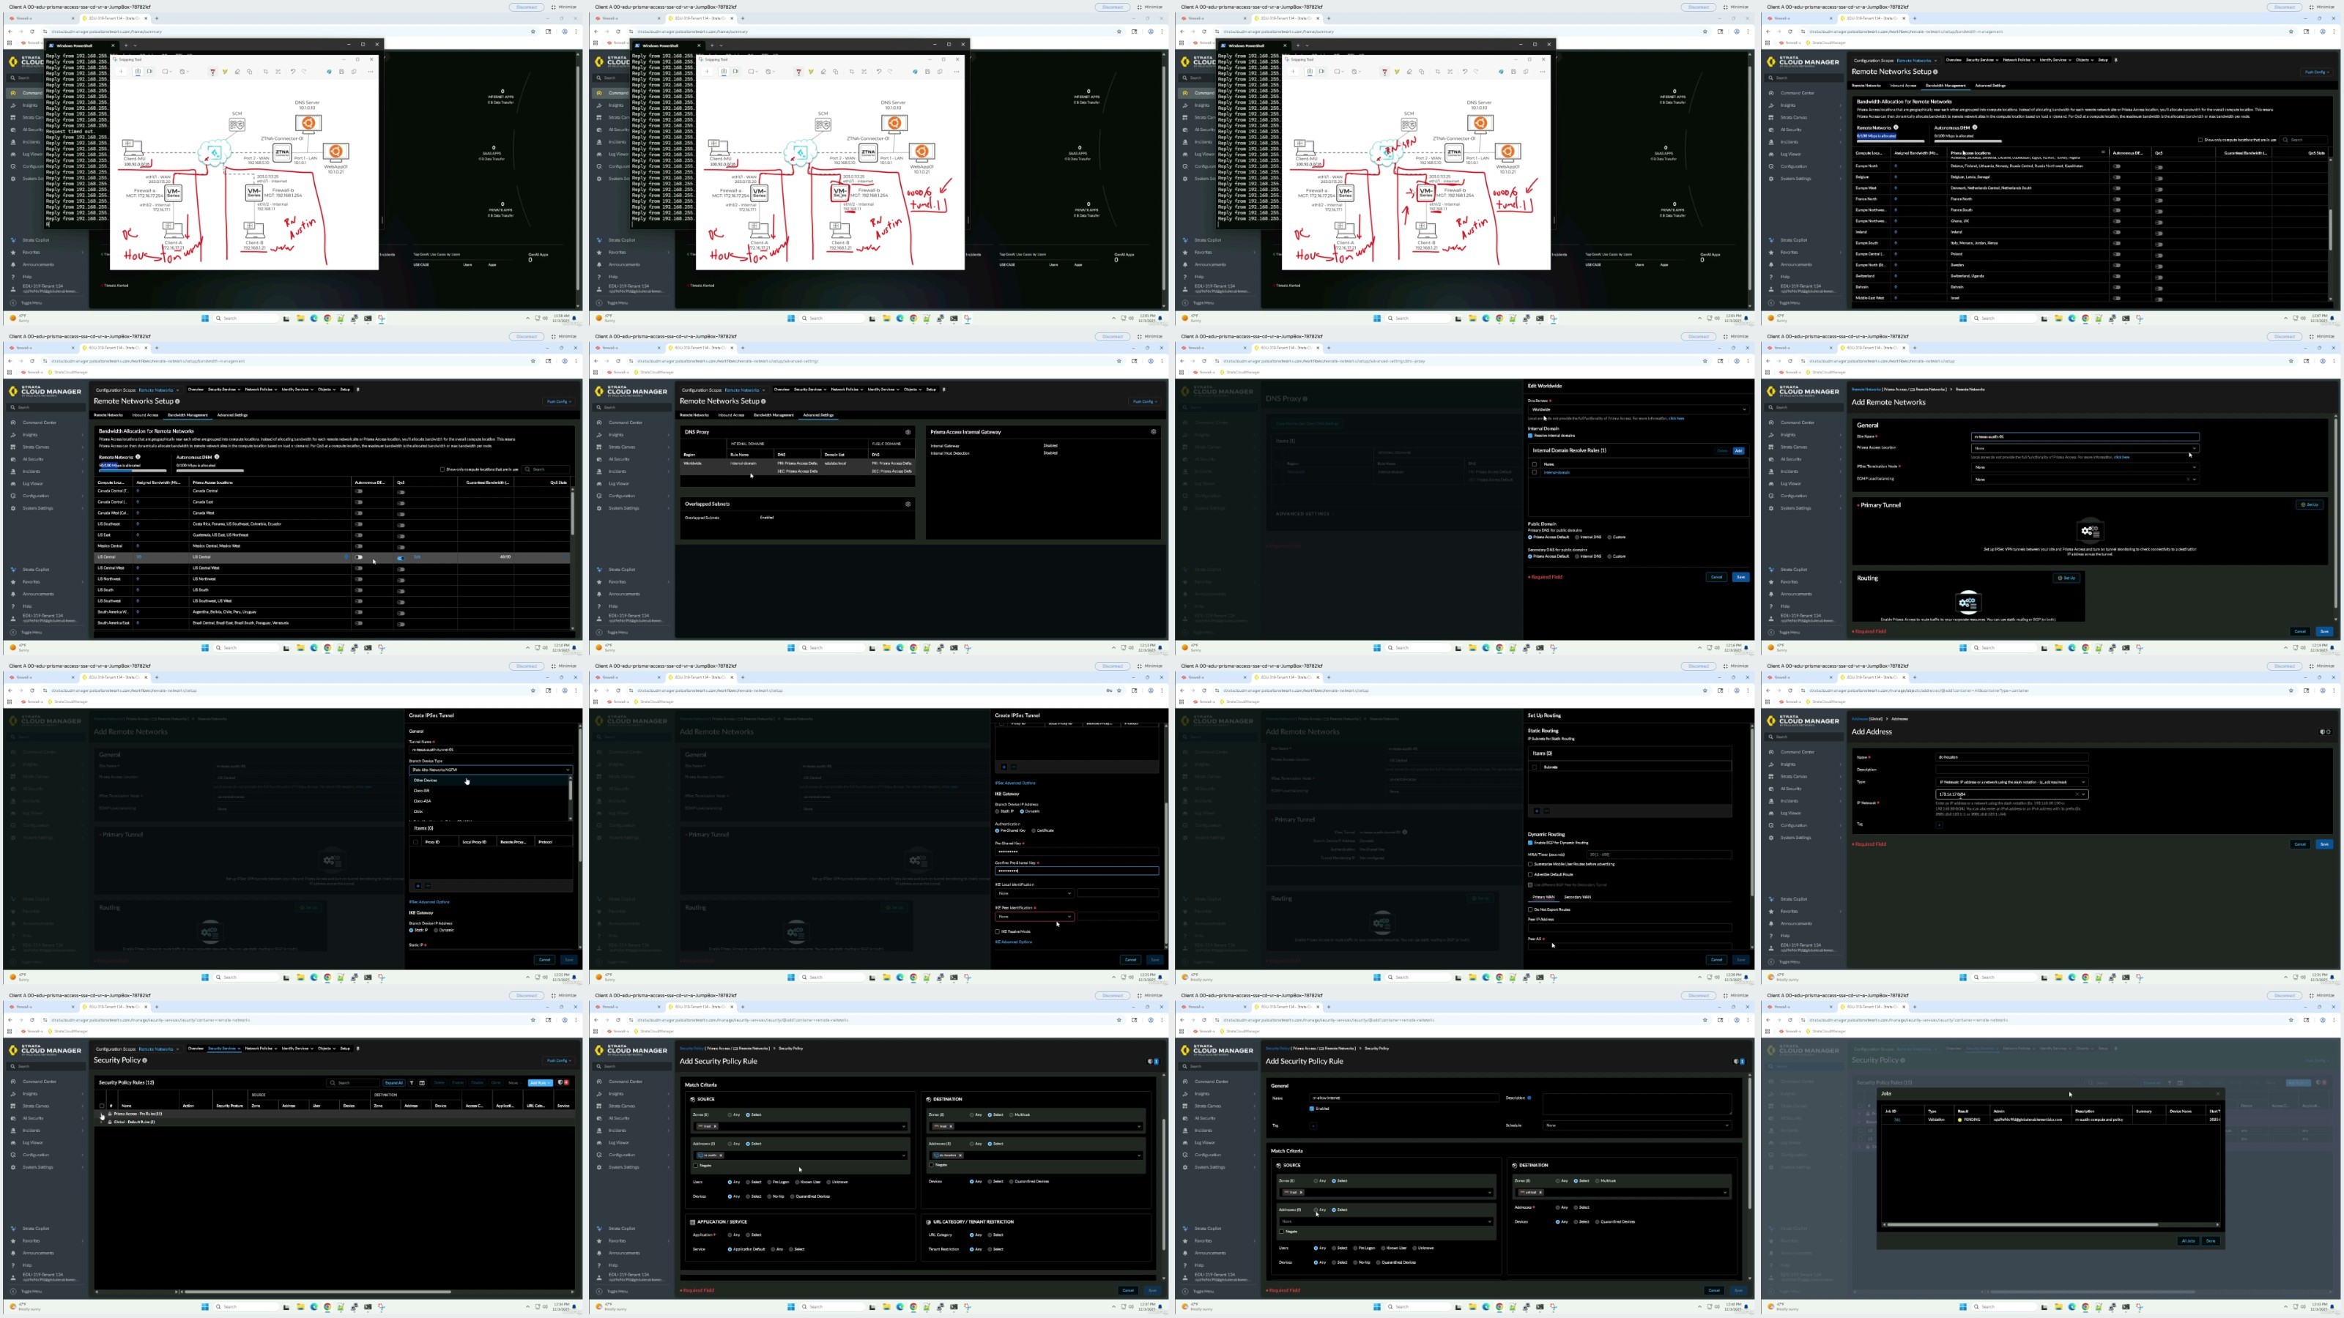This screenshot has height=1318, width=2344.
Task: Open the IKE Peer Identification dropdown
Action: pos(1034,917)
